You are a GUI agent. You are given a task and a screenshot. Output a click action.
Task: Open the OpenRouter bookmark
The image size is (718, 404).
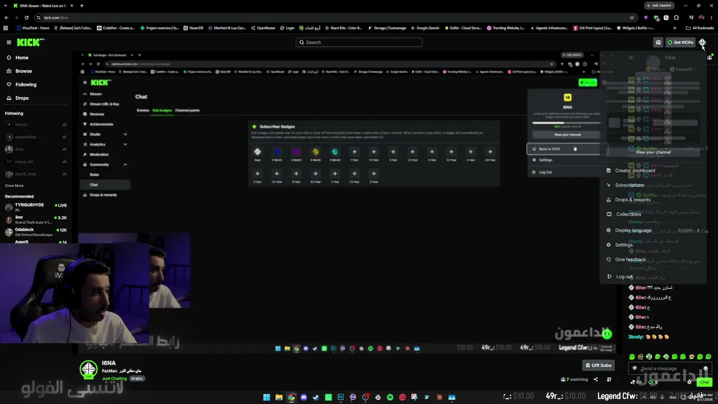pyautogui.click(x=263, y=28)
